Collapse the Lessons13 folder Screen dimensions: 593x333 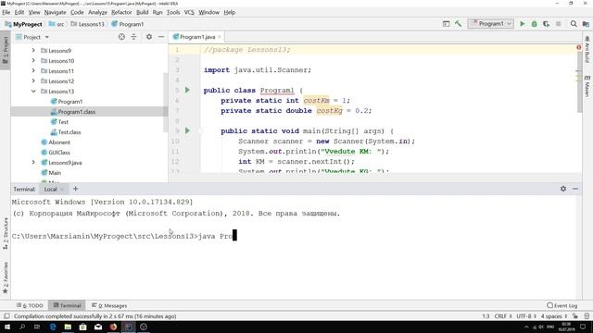point(33,91)
